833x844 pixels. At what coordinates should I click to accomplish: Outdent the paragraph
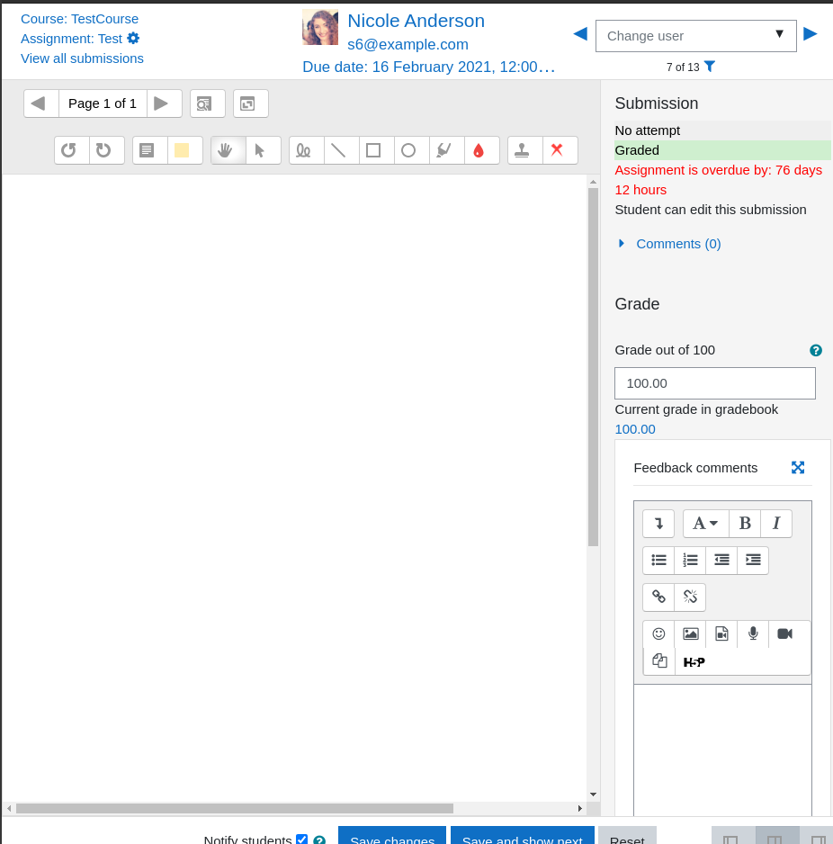(x=721, y=561)
